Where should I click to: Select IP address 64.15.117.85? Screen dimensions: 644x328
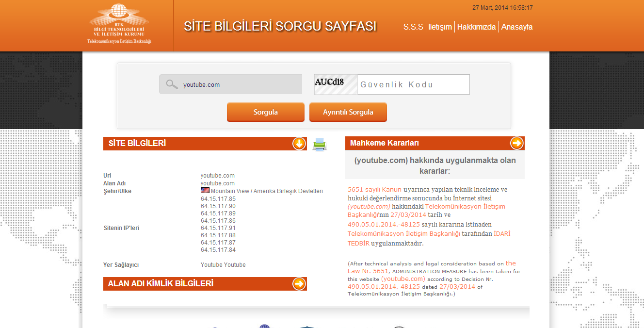pyautogui.click(x=218, y=199)
